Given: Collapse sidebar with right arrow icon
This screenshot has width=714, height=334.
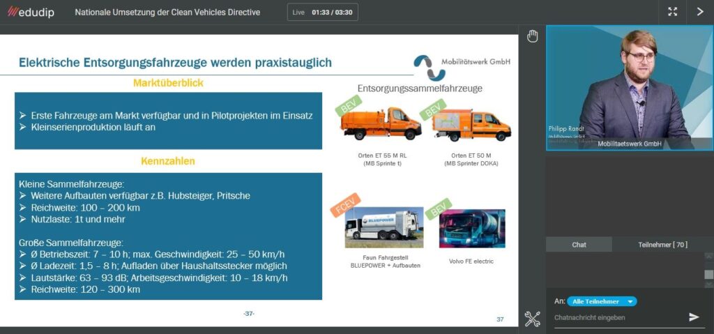Looking at the screenshot, I should click(700, 12).
